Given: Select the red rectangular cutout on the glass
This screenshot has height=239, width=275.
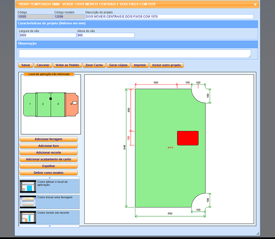Looking at the screenshot, I should (188, 138).
